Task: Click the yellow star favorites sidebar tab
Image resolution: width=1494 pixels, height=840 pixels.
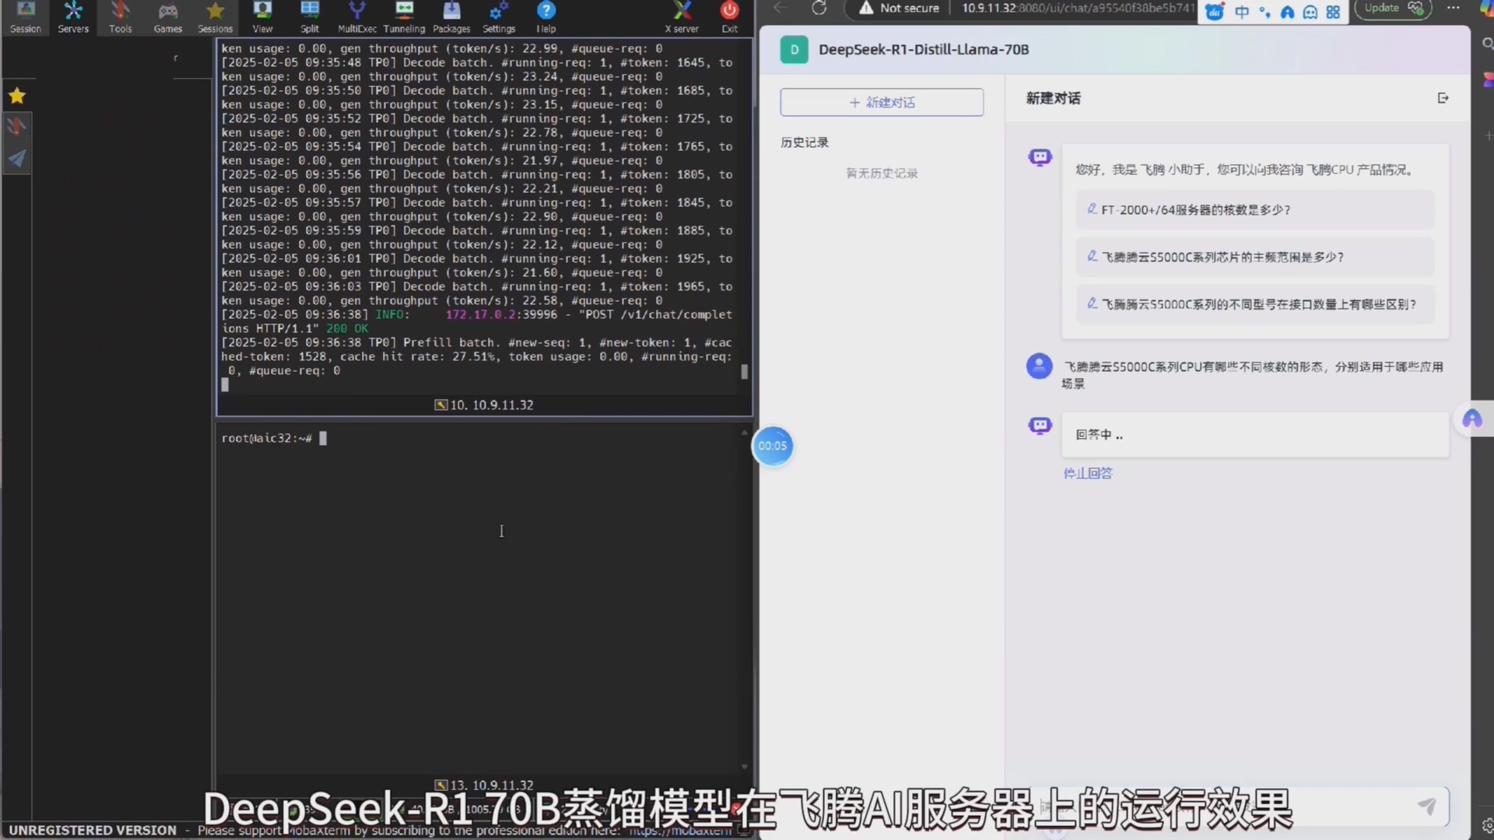Action: 17,96
